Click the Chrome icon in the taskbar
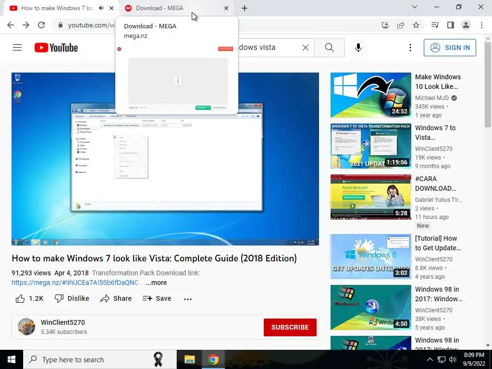Image resolution: width=492 pixels, height=369 pixels. tap(213, 359)
